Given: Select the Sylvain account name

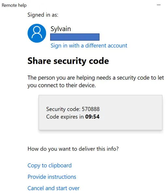Looking at the screenshot, I should pos(61,29).
